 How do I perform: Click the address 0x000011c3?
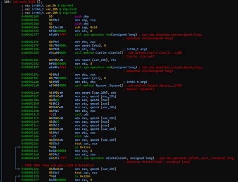coord(30,114)
